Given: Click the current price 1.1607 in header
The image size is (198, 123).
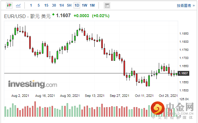Looking at the screenshot, I should point(63,16).
